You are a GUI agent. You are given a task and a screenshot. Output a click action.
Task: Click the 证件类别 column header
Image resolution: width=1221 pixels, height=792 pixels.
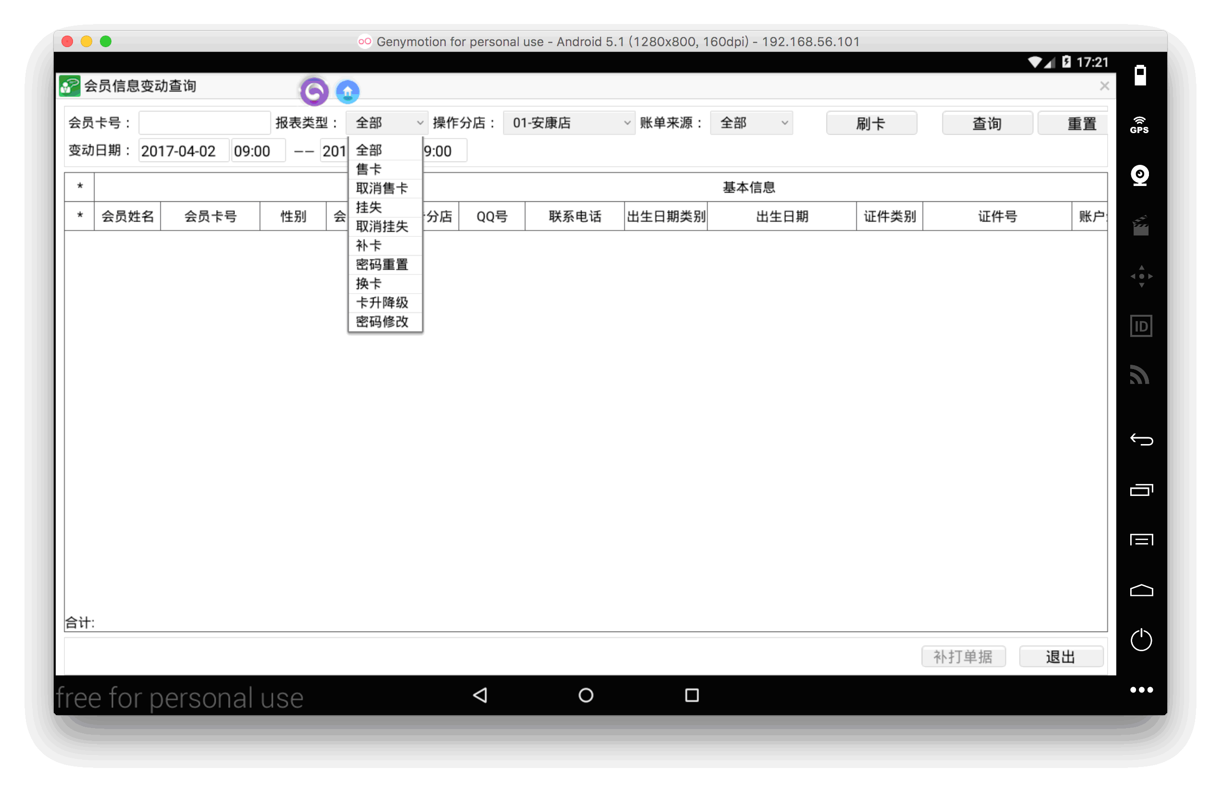[890, 217]
